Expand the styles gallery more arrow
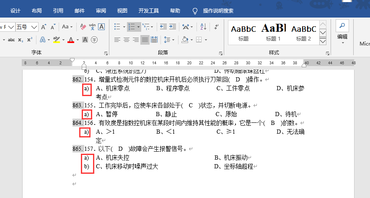Image resolution: width=370 pixels, height=198 pixels. point(323,42)
